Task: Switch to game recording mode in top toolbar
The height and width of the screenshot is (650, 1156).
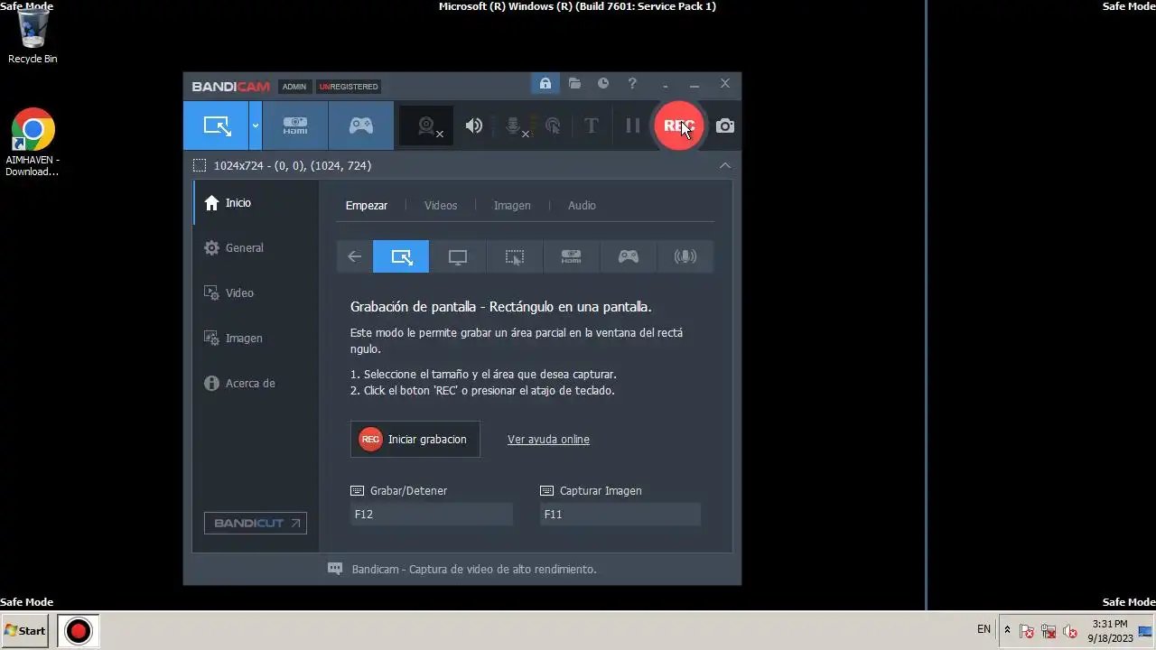Action: (x=361, y=125)
